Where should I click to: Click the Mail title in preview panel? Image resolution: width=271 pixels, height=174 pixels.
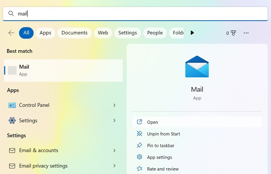pyautogui.click(x=197, y=89)
